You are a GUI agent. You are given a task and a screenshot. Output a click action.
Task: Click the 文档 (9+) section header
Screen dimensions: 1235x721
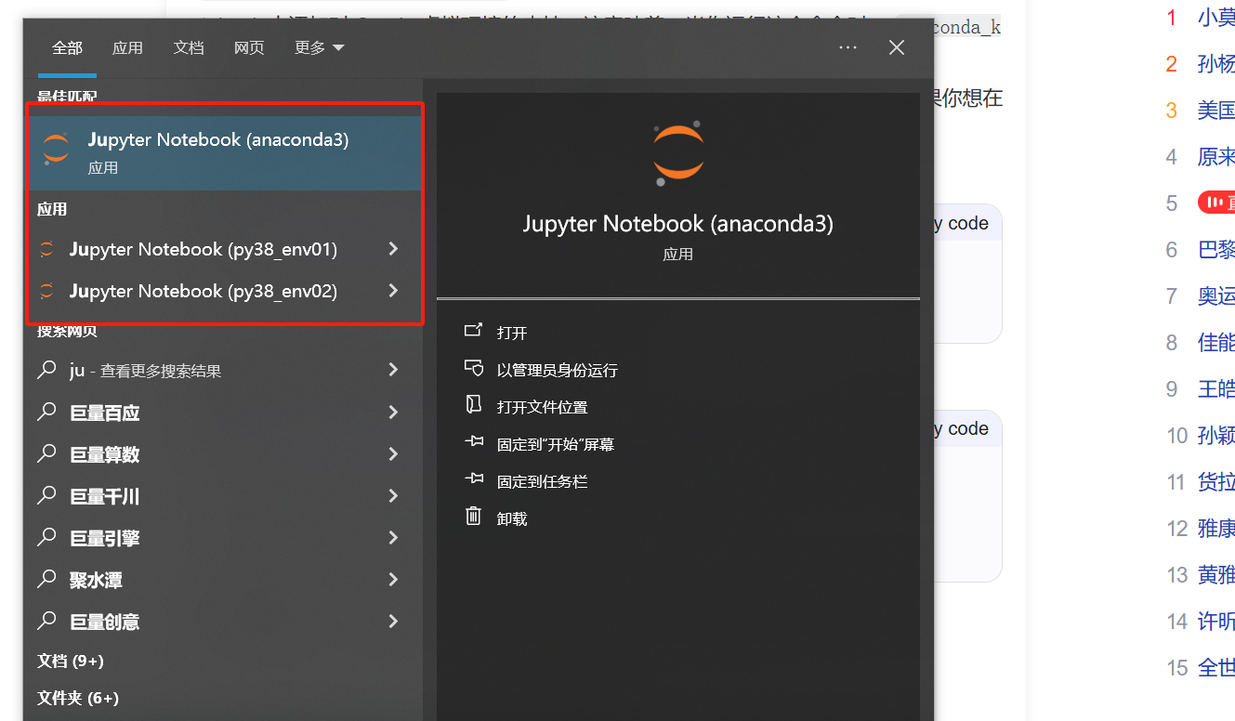point(71,661)
